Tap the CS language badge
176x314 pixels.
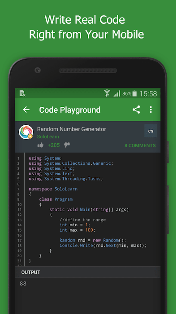click(151, 131)
